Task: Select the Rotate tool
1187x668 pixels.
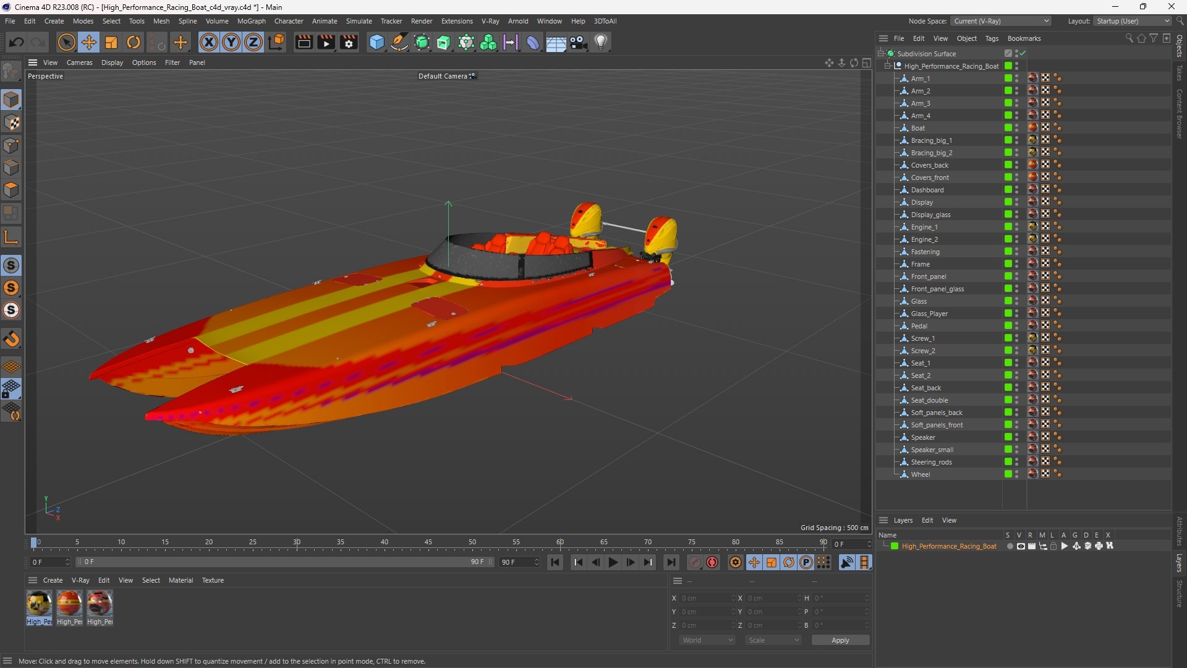Action: point(134,42)
